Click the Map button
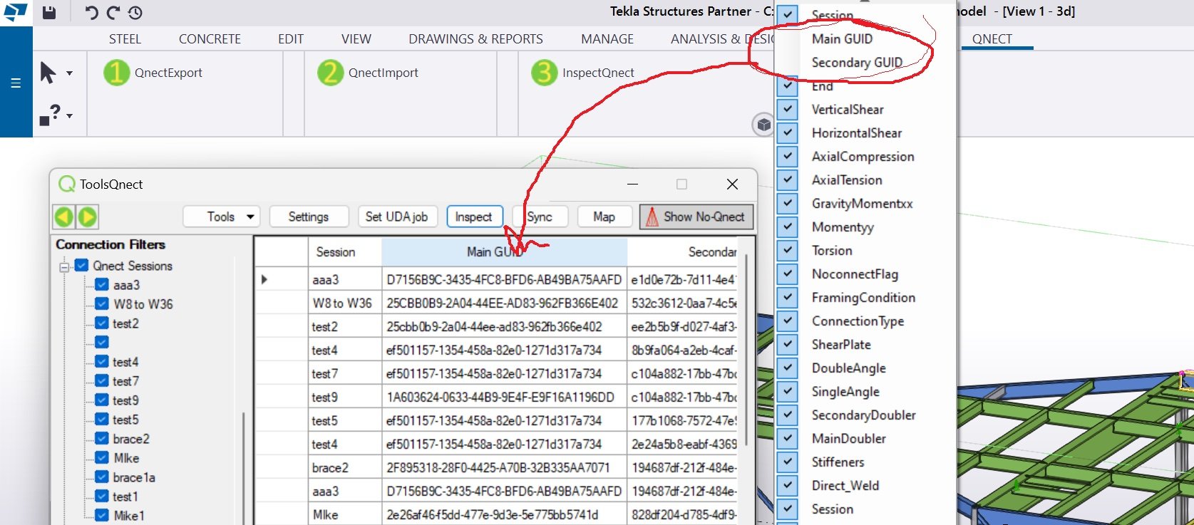The height and width of the screenshot is (525, 1194). [604, 217]
